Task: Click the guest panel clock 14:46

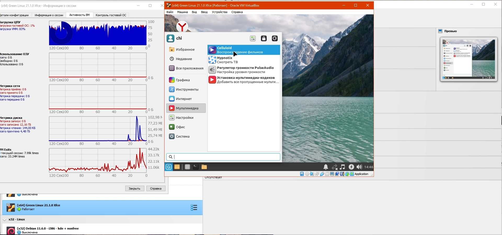Action: tap(369, 167)
